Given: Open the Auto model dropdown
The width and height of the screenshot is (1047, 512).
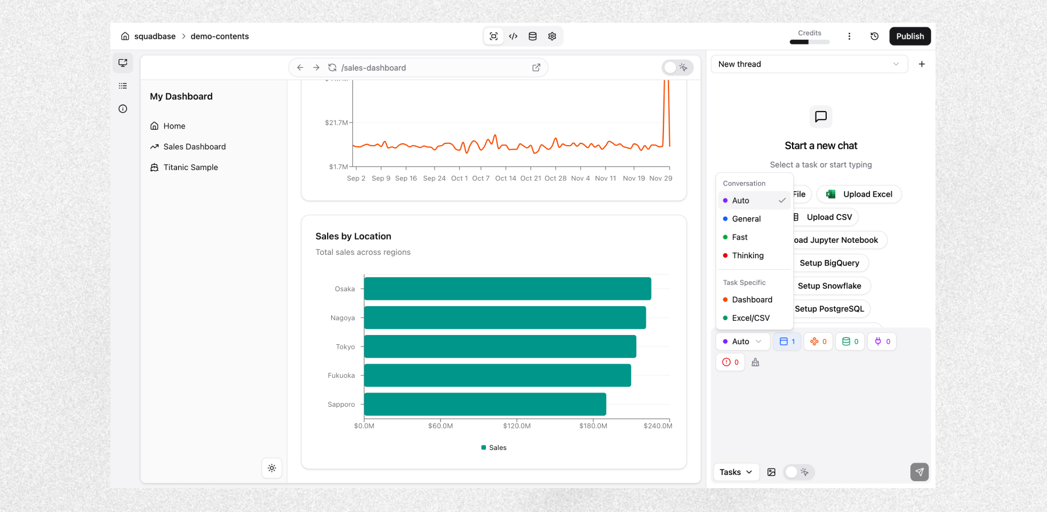Looking at the screenshot, I should [x=743, y=341].
